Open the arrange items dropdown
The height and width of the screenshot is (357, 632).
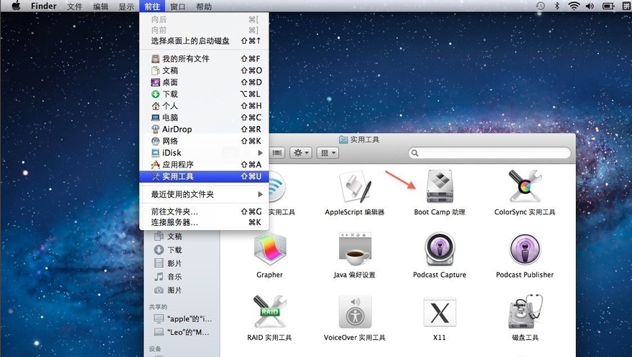tap(327, 153)
